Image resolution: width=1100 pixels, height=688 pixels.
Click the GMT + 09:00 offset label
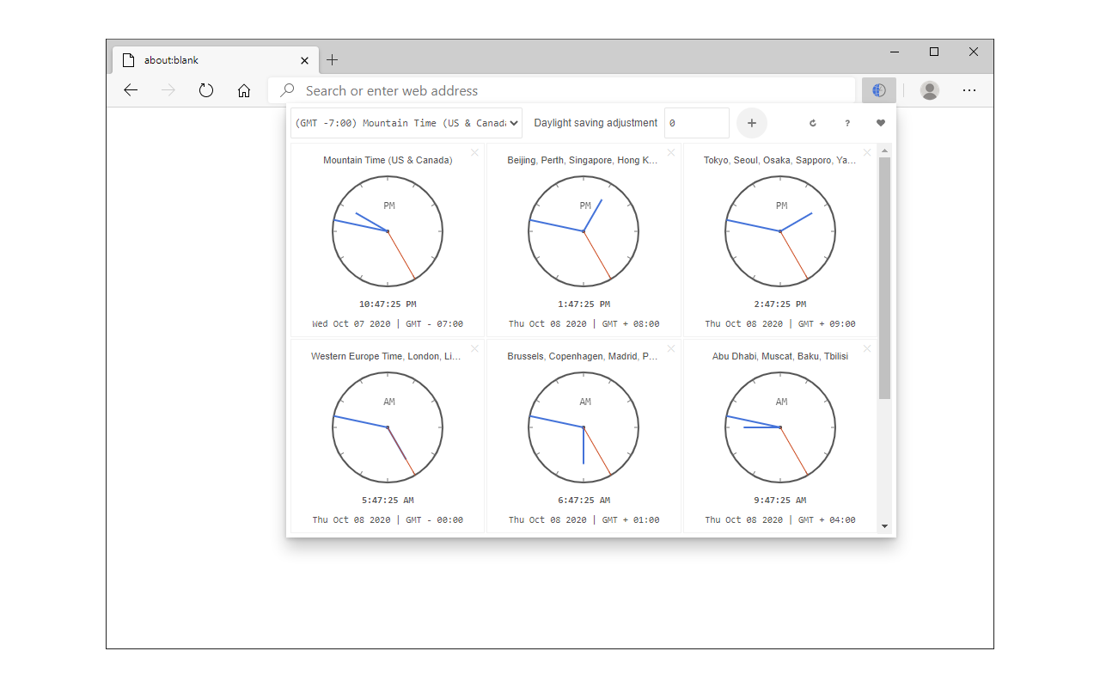(827, 324)
